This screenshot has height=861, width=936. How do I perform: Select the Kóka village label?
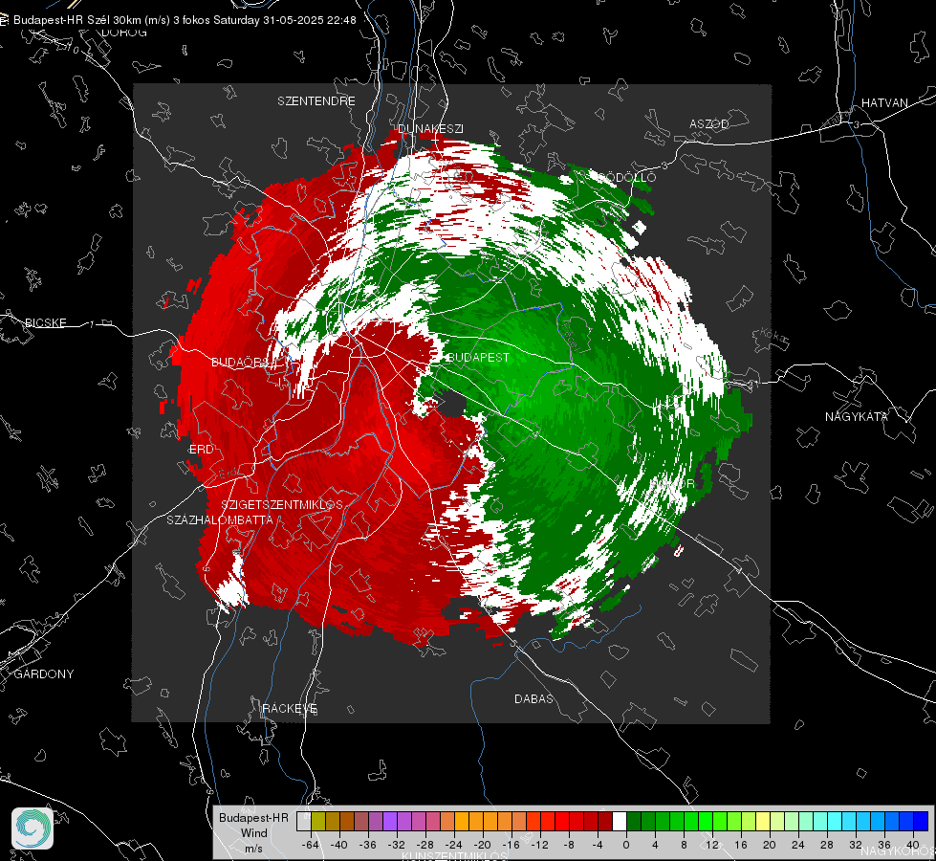point(773,335)
